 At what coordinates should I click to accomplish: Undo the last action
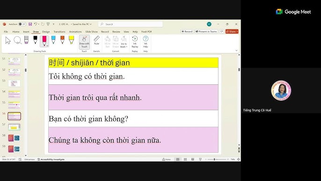[x=36, y=24]
